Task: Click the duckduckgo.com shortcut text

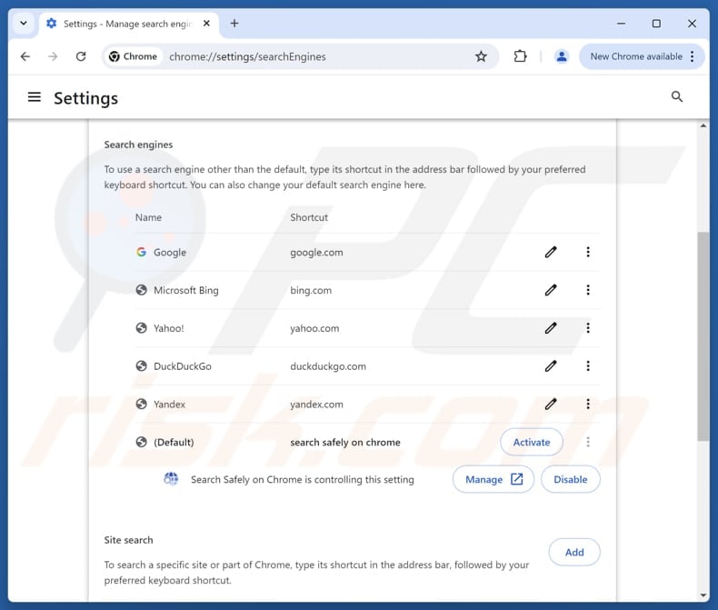Action: point(328,366)
